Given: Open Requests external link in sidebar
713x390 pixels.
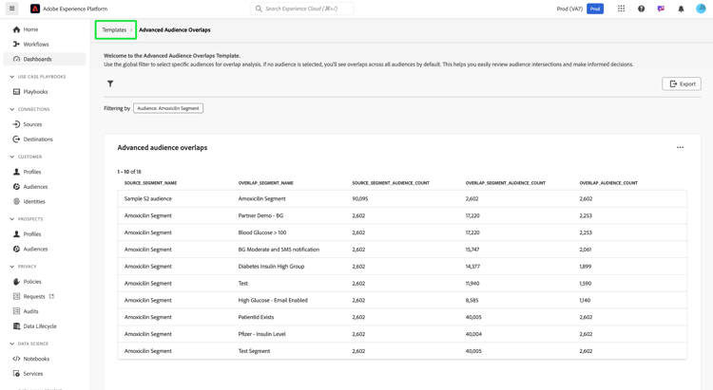Looking at the screenshot, I should [35, 296].
